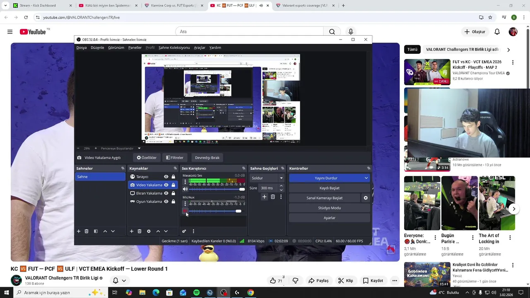Unlock the Oyun Yakalama source lock
This screenshot has height=298, width=530.
click(173, 202)
